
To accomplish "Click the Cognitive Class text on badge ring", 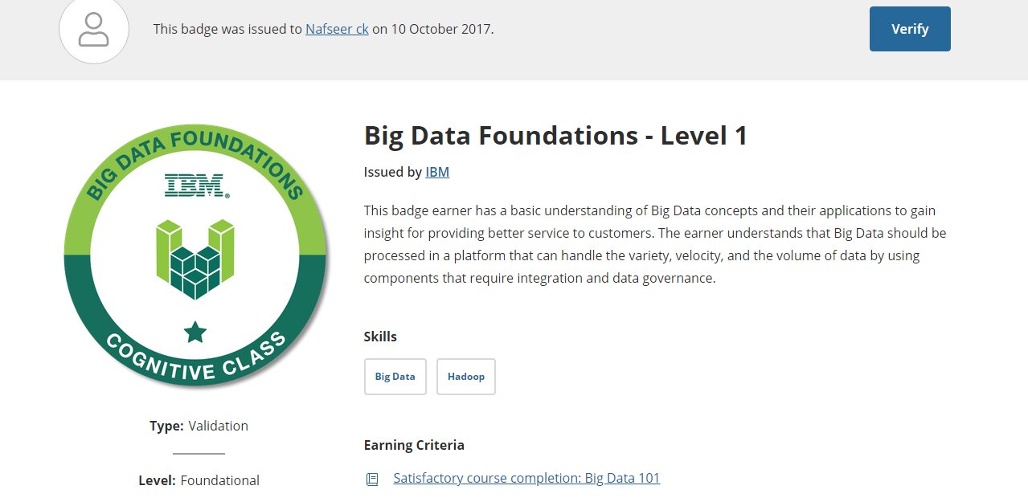I will click(195, 356).
